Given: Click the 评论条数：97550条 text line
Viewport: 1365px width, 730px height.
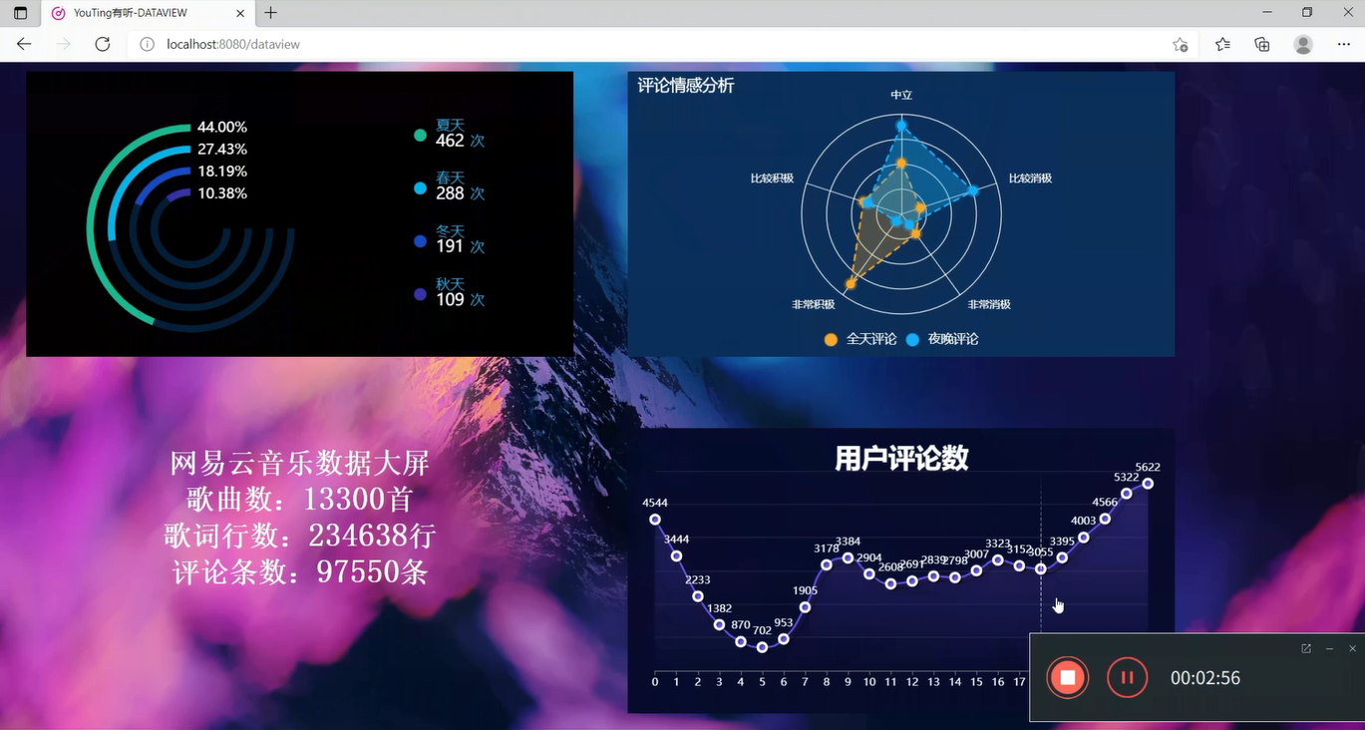Looking at the screenshot, I should pyautogui.click(x=300, y=571).
